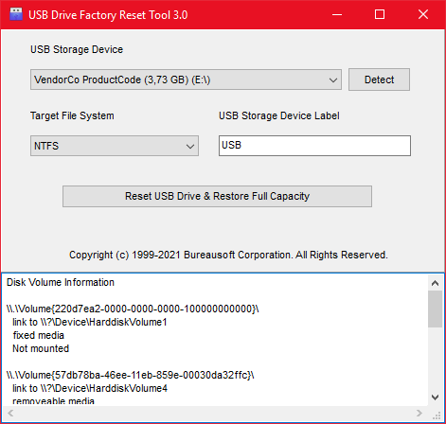
Task: Click the USB Storage Device Label field
Action: 314,146
